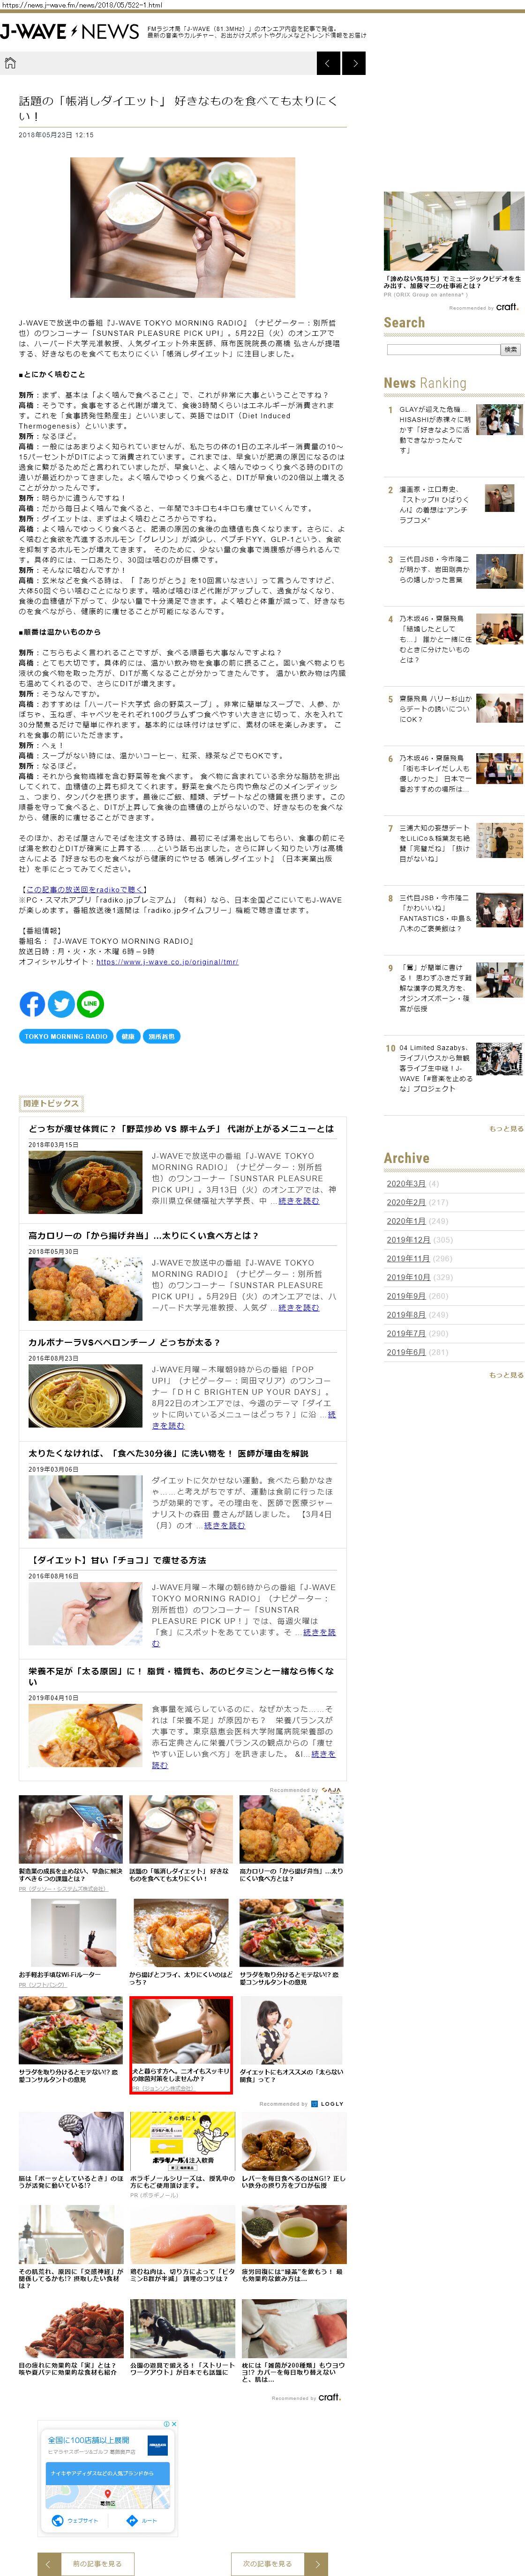
Task: Open the J-WAVE NEWS logo
Action: pos(70,32)
